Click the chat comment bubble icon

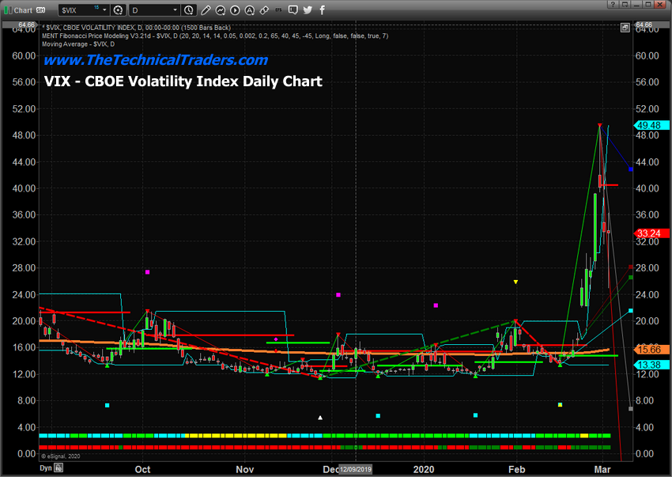click(x=293, y=9)
